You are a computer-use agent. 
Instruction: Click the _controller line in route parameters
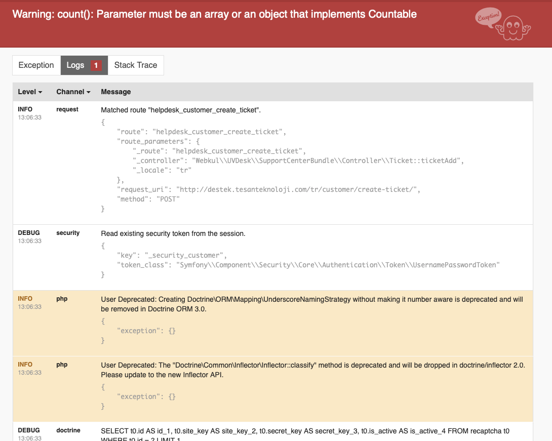click(x=299, y=161)
